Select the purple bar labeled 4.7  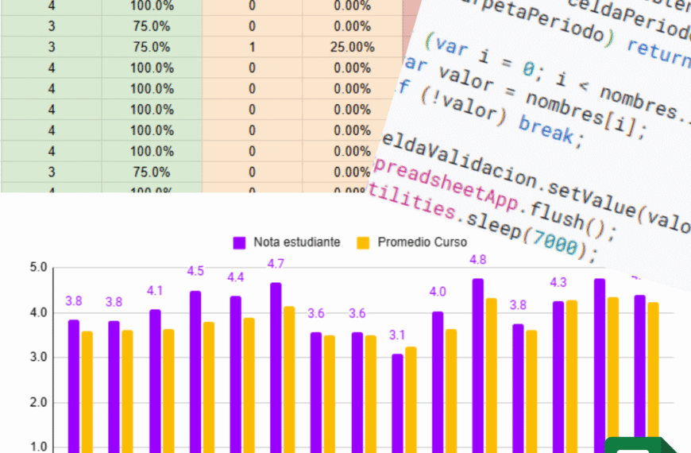pyautogui.click(x=276, y=368)
